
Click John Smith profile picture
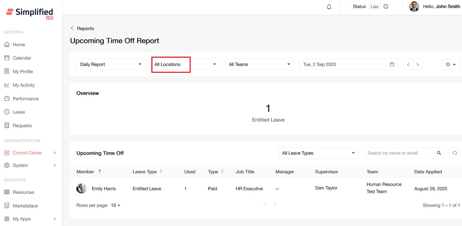(x=414, y=7)
